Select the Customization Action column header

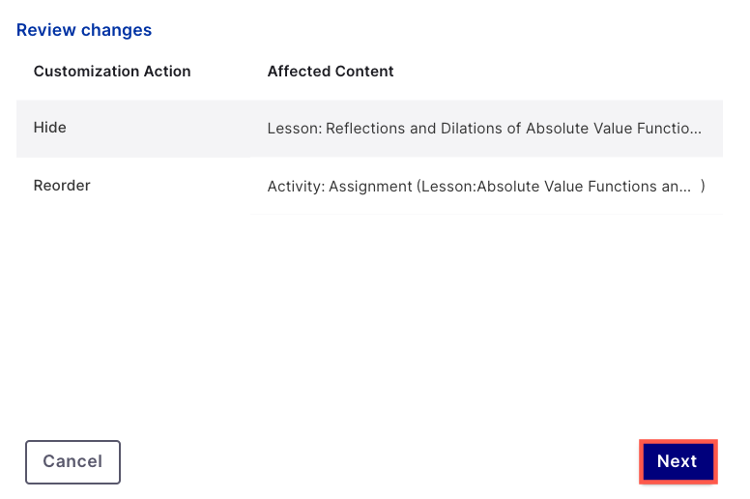[x=112, y=72]
